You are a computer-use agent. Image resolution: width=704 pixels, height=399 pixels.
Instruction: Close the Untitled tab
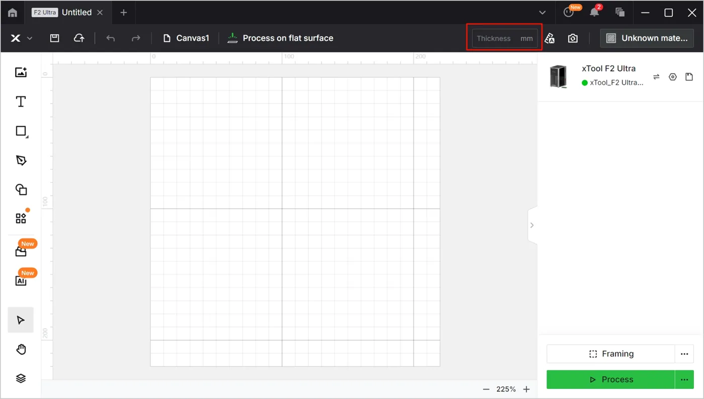pos(100,13)
